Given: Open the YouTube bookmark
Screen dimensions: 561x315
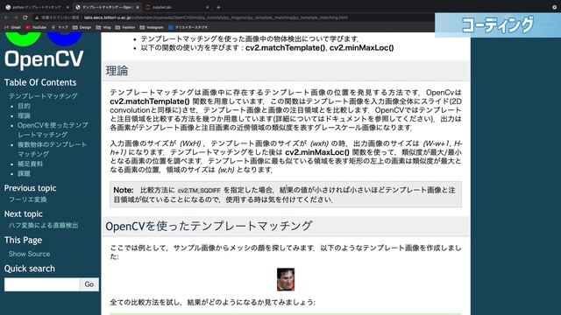Looking at the screenshot, I should click(36, 27).
